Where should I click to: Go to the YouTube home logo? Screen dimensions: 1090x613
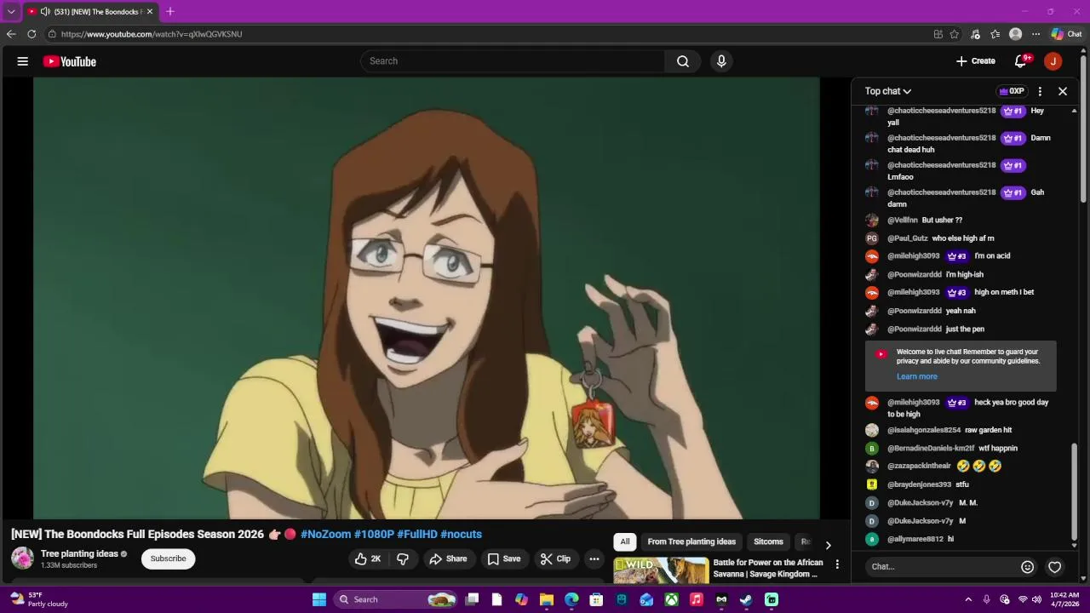coord(70,61)
